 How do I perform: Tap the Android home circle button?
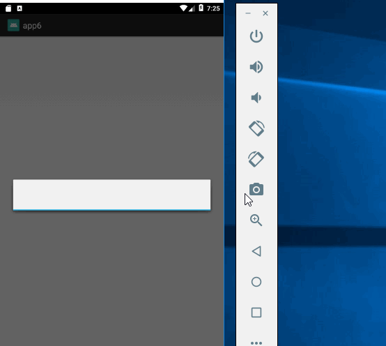(256, 282)
